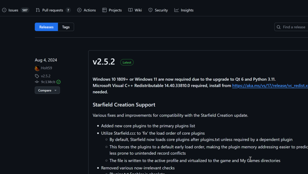Click the Projects table icon
This screenshot has height=174, width=308.
point(104,10)
